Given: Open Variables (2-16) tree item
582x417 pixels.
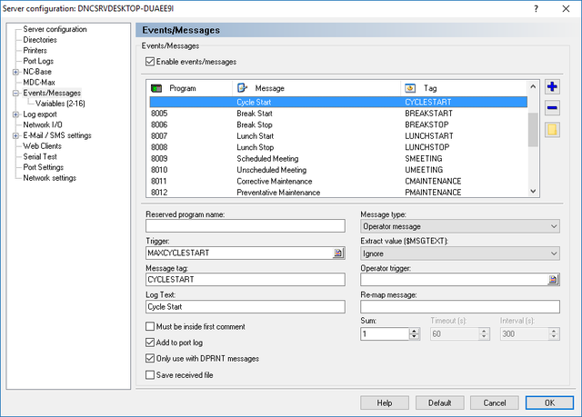Looking at the screenshot, I should coord(60,104).
